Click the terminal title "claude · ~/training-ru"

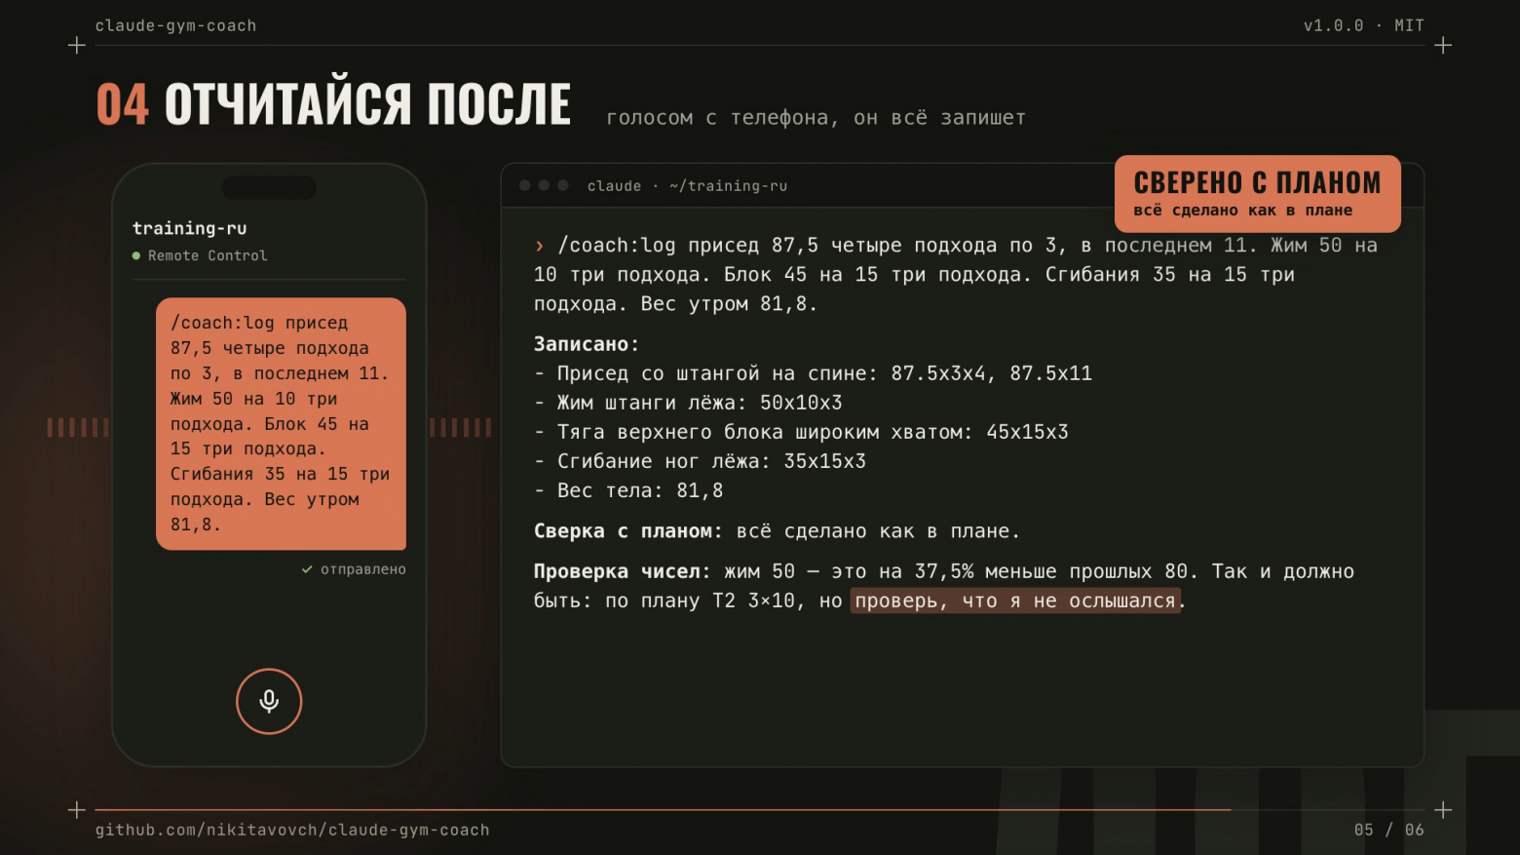coord(687,185)
